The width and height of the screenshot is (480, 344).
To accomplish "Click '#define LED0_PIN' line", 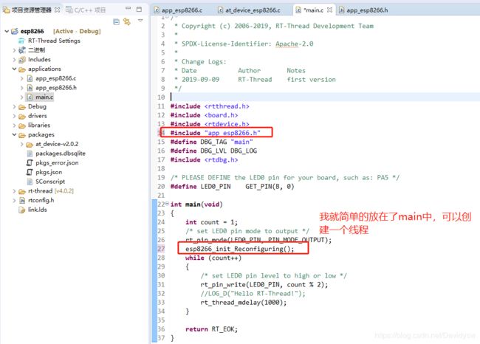I will click(x=232, y=186).
